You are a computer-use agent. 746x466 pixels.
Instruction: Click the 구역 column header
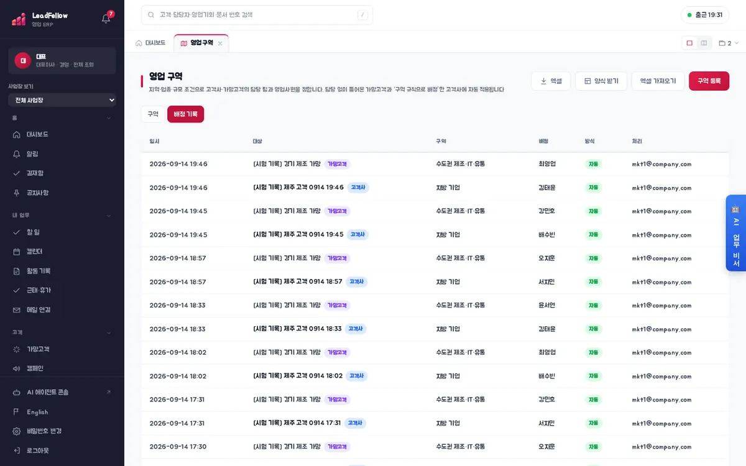click(x=441, y=142)
